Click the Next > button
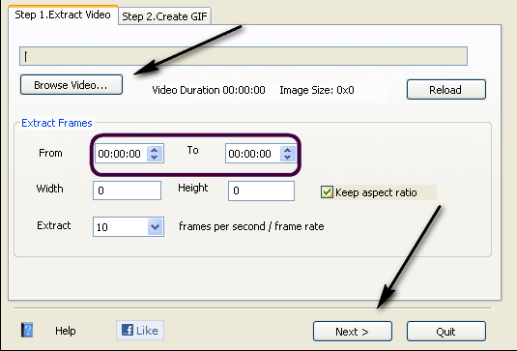This screenshot has height=351, width=517. (353, 332)
